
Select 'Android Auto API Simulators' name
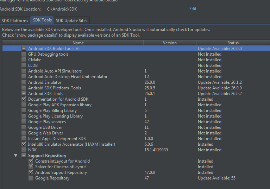[55, 71]
